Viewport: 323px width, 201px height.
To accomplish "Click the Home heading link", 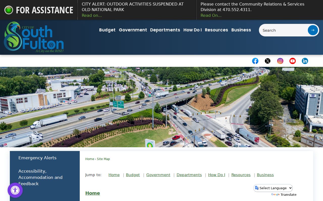I will pos(93,193).
